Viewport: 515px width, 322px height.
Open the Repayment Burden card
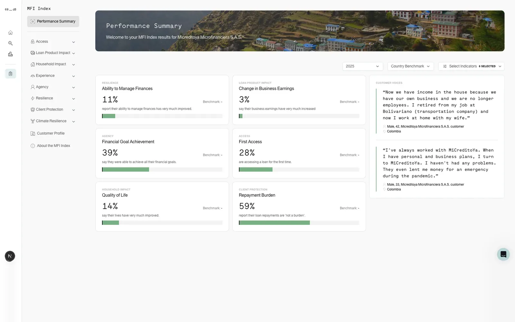pos(299,207)
